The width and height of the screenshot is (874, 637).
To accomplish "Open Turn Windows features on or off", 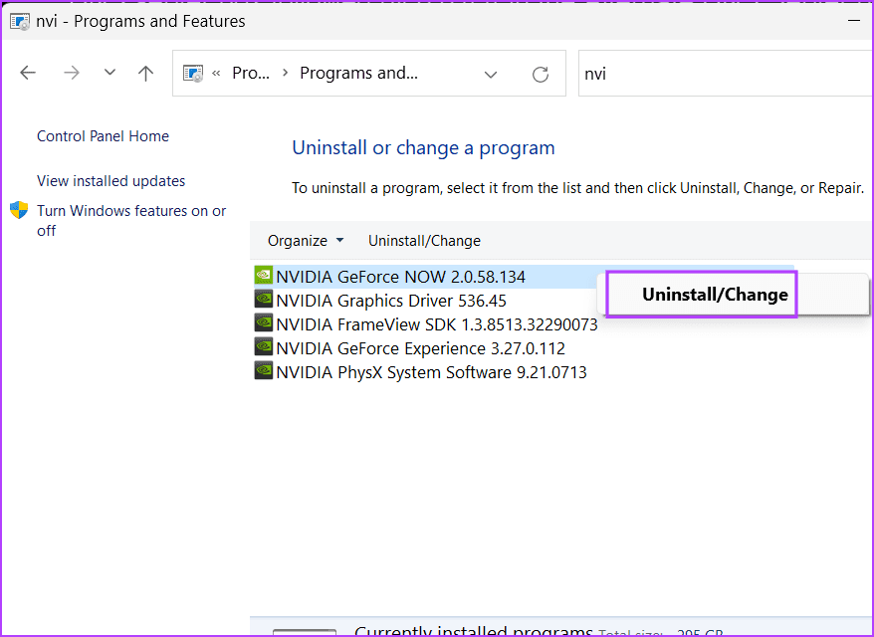I will pyautogui.click(x=131, y=220).
